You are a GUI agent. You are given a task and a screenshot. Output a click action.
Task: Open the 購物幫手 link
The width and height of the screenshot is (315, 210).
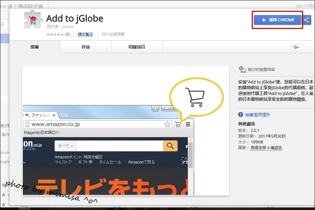[86, 34]
